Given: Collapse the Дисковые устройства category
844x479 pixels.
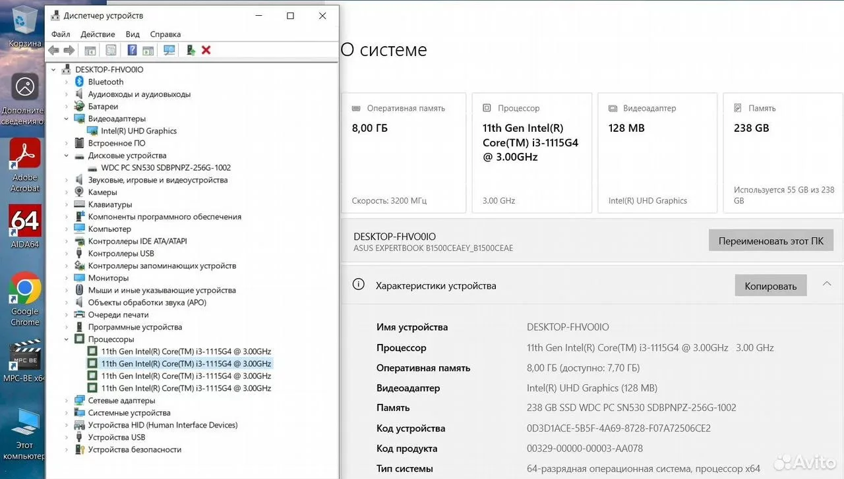Looking at the screenshot, I should pos(66,155).
